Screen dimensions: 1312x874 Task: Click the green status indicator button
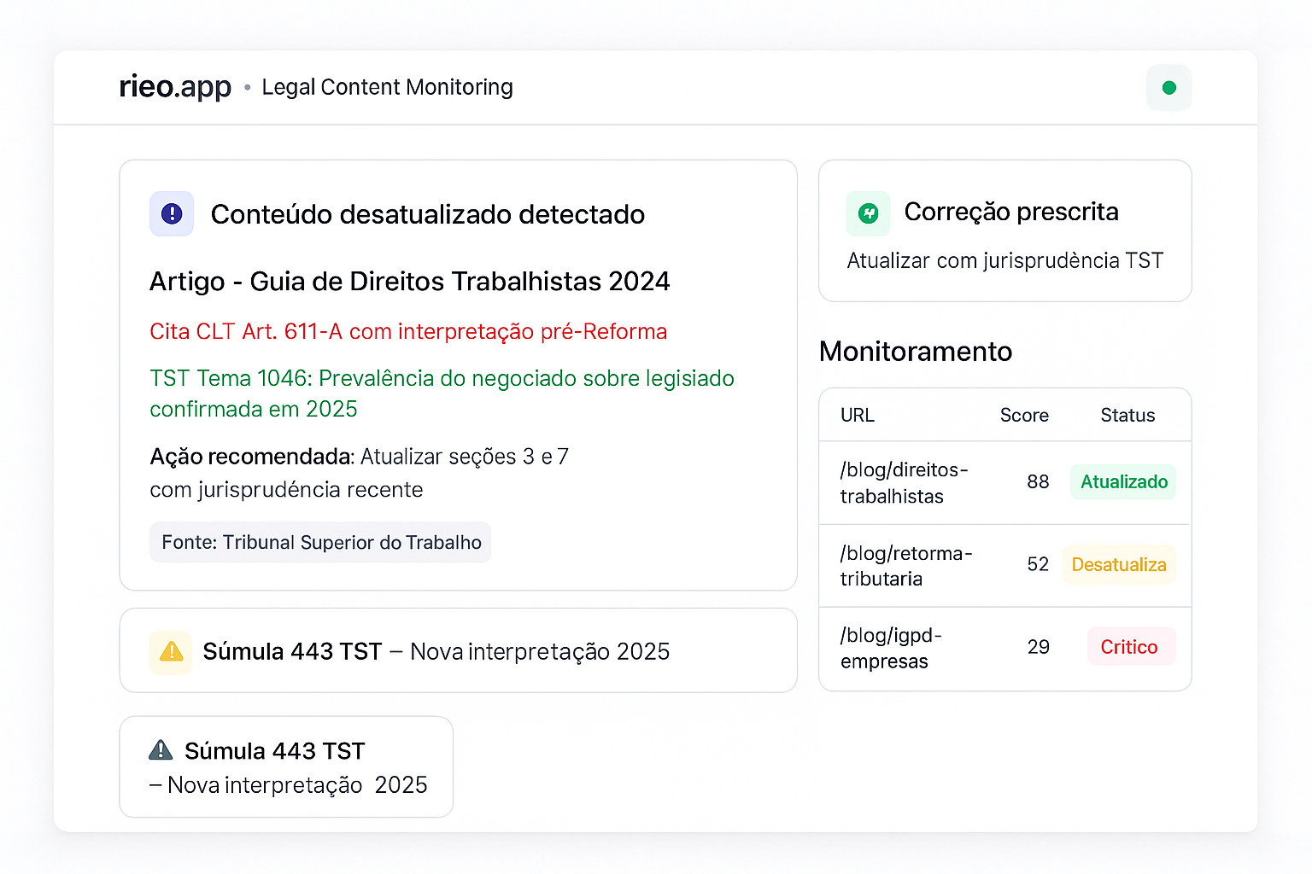[1168, 87]
